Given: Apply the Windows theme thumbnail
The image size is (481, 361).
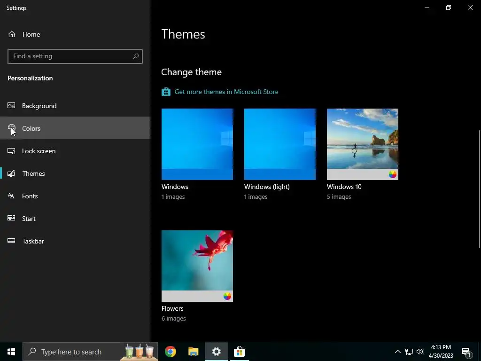Looking at the screenshot, I should coord(197,144).
